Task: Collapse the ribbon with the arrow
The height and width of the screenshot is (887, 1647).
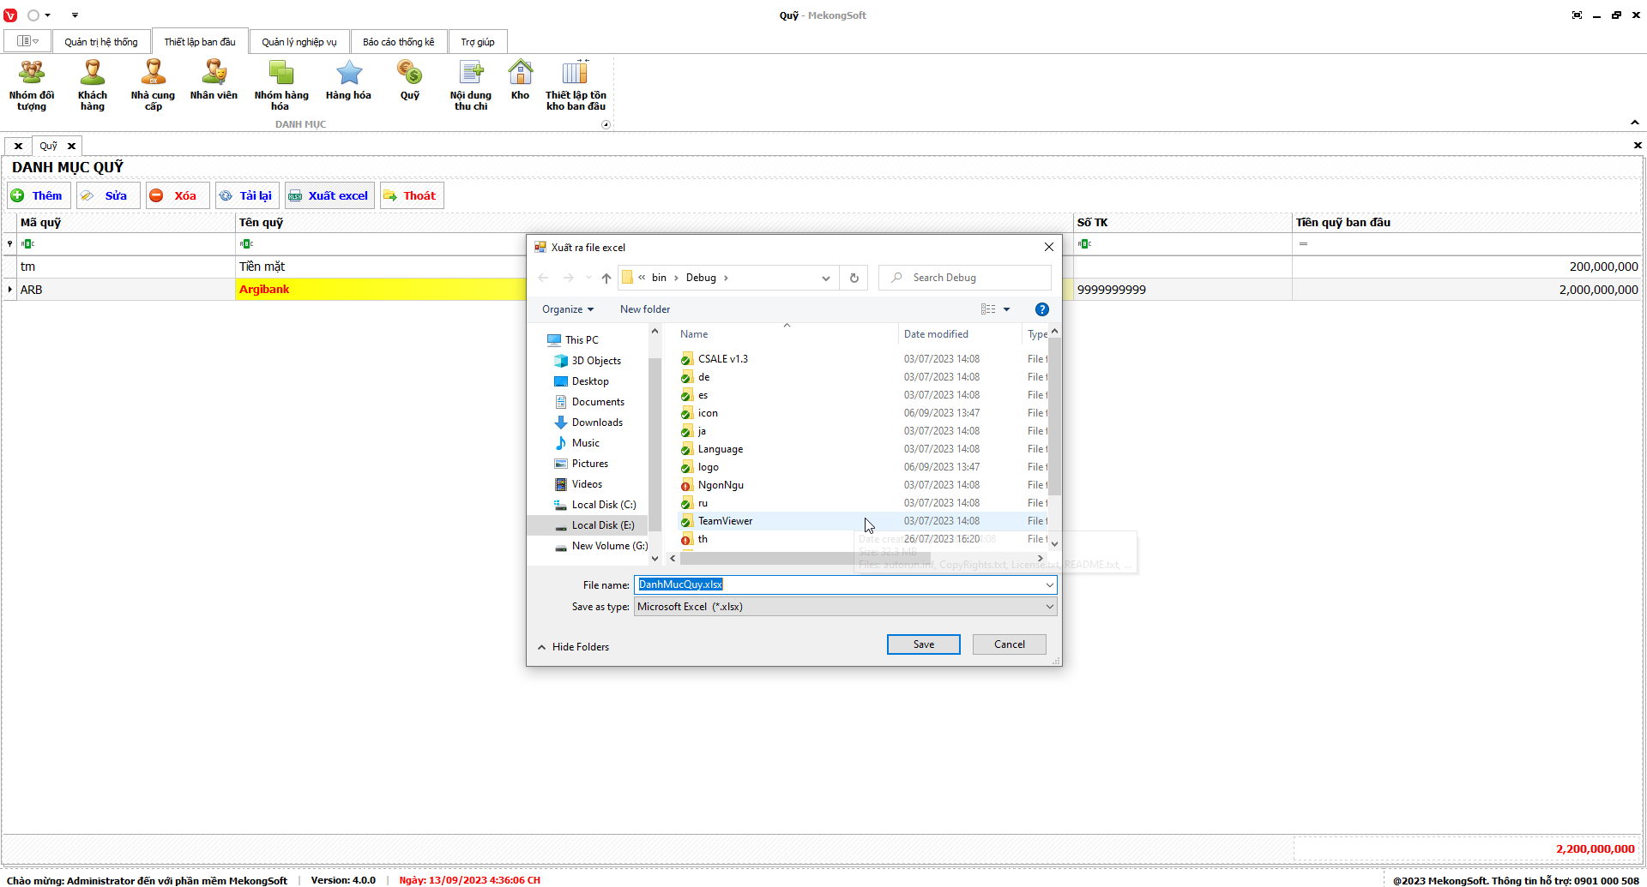Action: (1635, 123)
